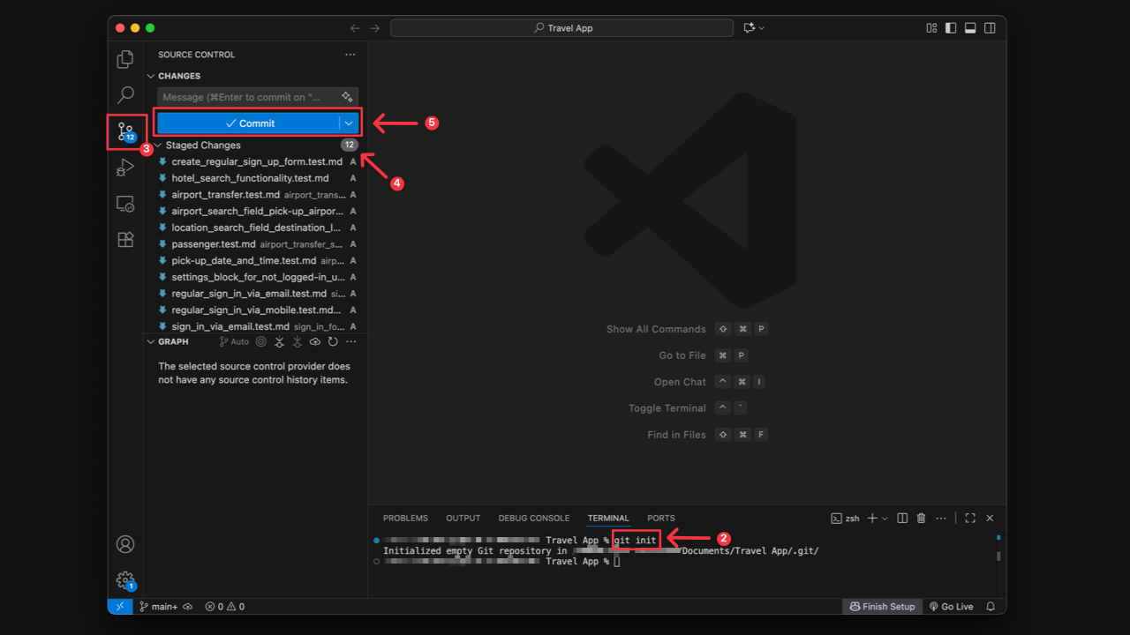Open a new terminal with the plus icon

point(870,518)
